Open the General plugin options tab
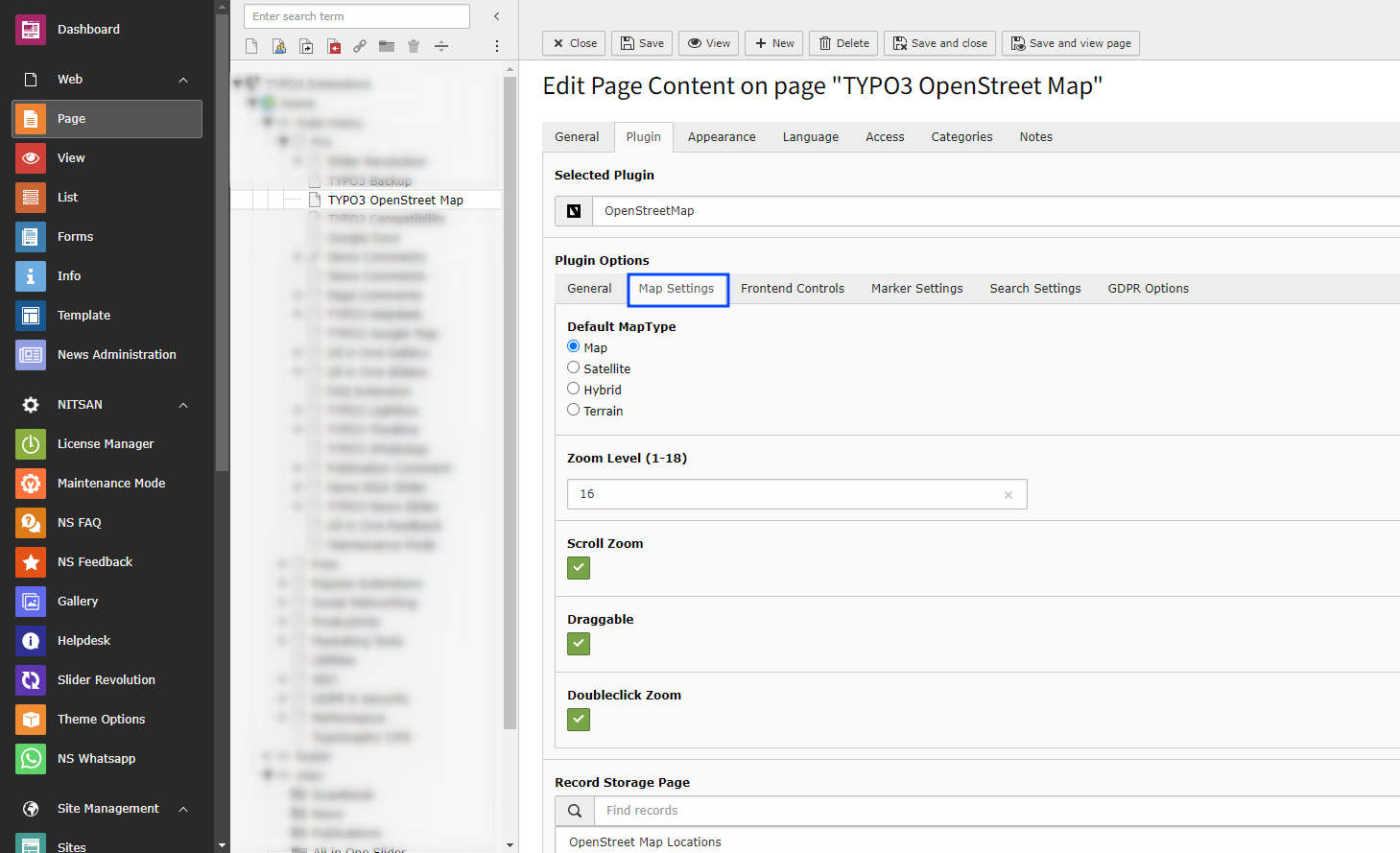 589,289
